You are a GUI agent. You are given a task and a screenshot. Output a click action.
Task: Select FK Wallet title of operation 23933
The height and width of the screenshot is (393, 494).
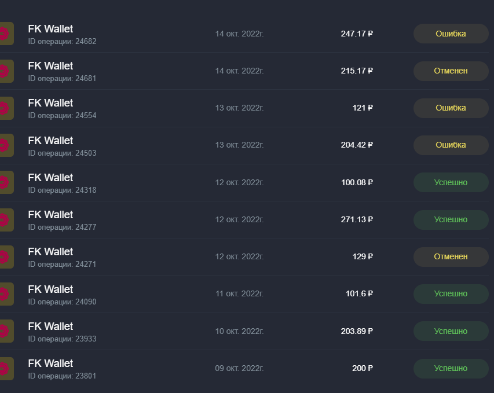click(x=50, y=326)
